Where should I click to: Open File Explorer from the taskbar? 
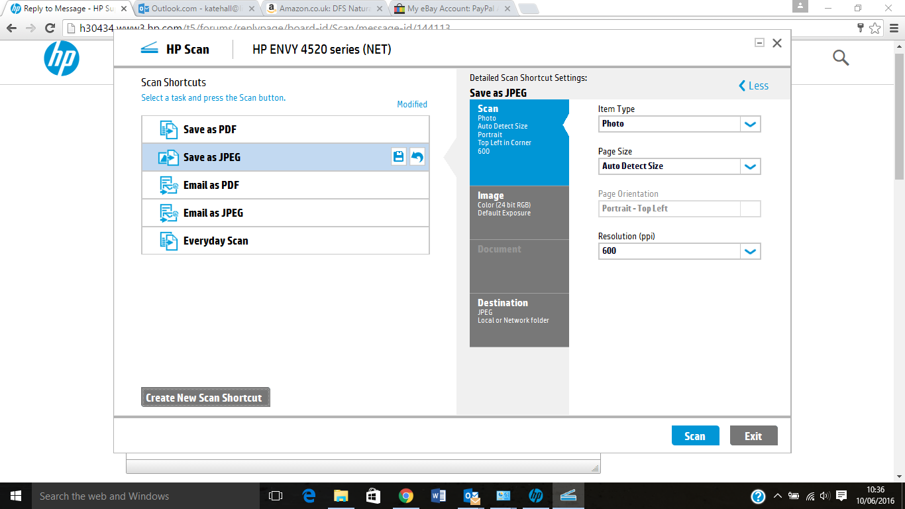click(x=341, y=496)
